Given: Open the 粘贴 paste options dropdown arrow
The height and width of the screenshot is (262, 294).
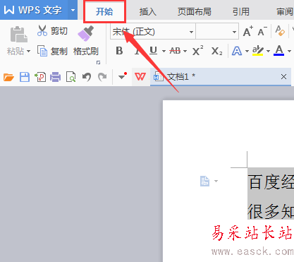Looking at the screenshot, I should pyautogui.click(x=29, y=51).
